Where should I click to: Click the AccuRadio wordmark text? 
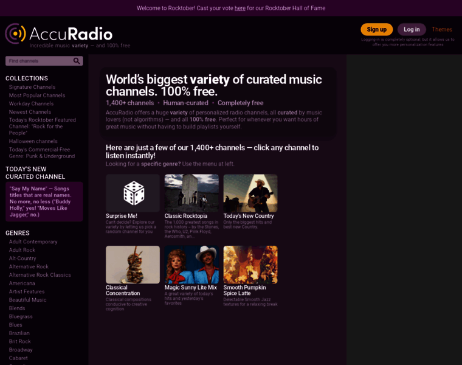[71, 33]
